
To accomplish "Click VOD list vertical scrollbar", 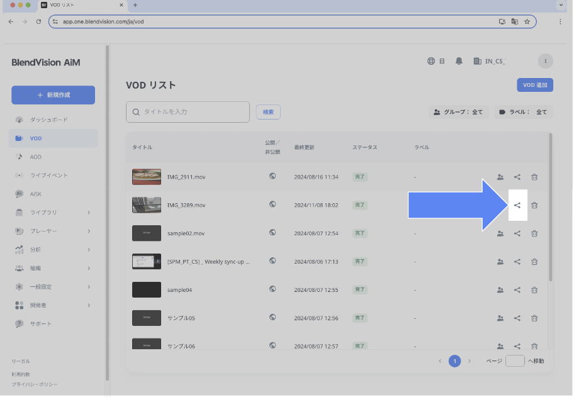I will (x=550, y=207).
